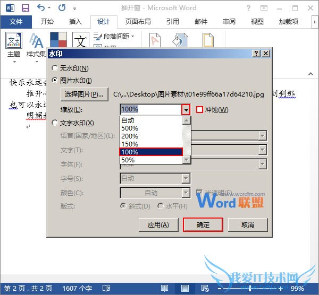Choose the 斜式 (Diagonal) layout radio
This screenshot has height=295, width=319.
[123, 206]
